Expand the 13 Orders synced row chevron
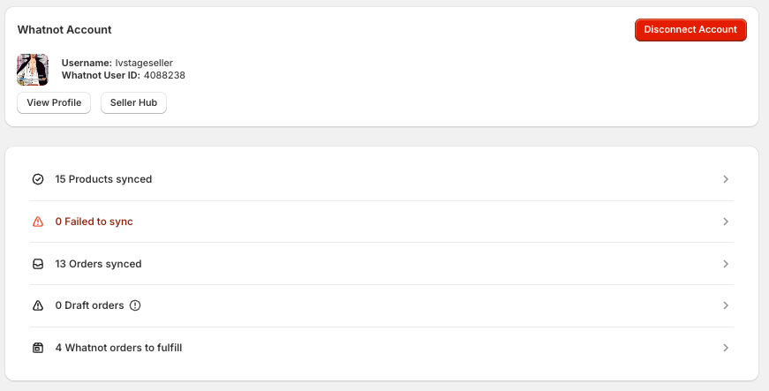 click(x=726, y=264)
